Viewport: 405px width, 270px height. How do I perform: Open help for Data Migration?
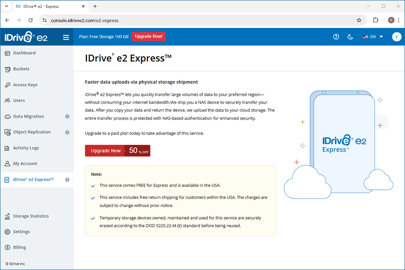click(x=67, y=117)
